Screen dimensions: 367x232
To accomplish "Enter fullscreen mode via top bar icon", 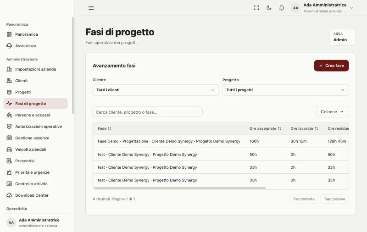I will [x=256, y=8].
